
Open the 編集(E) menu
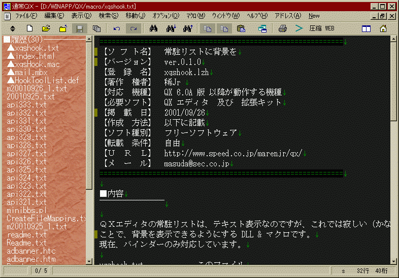(54, 16)
